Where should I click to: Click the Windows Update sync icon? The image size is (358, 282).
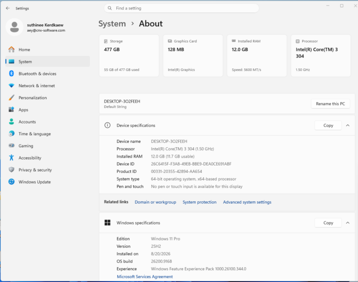click(11, 181)
